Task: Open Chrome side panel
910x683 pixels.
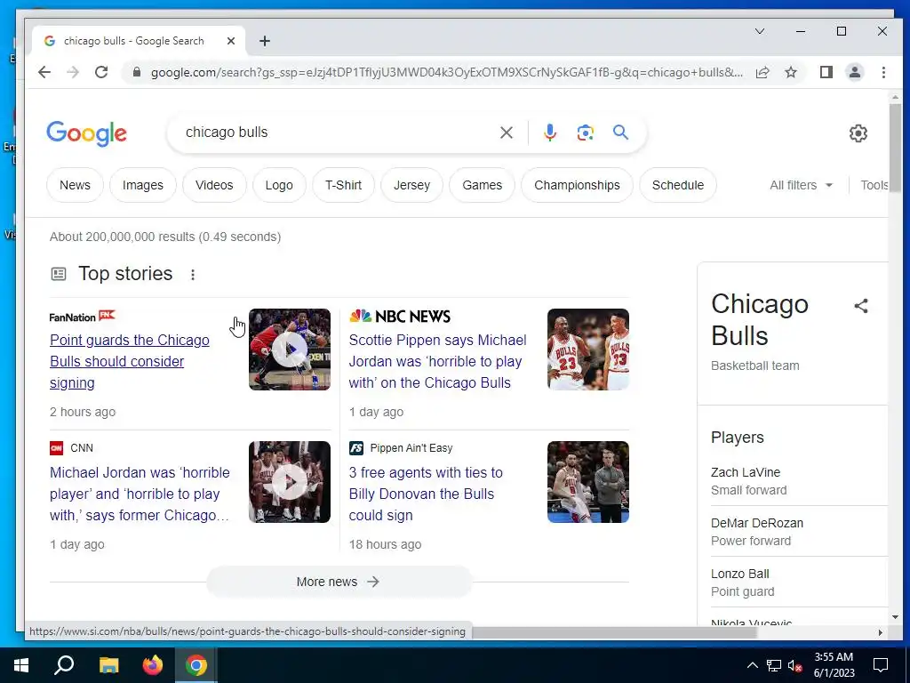Action: coord(826,72)
